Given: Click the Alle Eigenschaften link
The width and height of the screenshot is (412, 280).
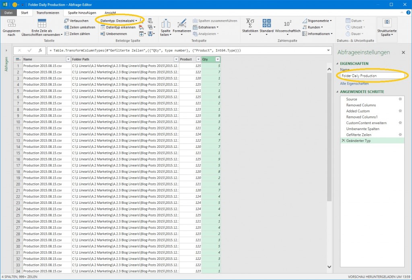Looking at the screenshot, I should 354,83.
